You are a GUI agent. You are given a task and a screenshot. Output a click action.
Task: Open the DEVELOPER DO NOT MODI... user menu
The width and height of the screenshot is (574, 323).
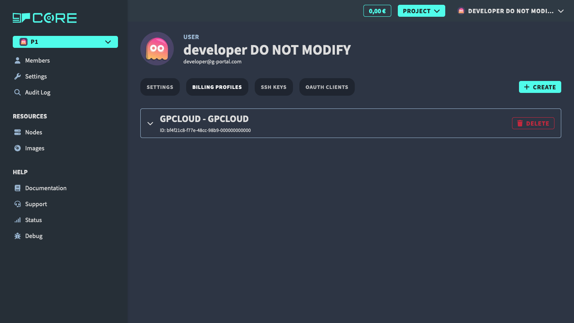coord(511,11)
